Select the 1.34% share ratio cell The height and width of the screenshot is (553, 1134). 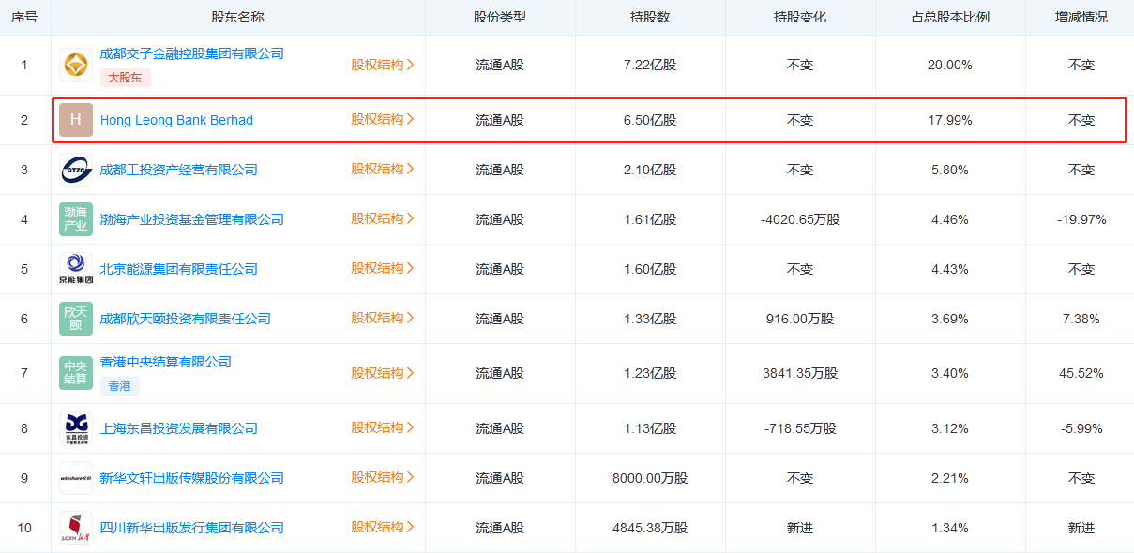[950, 528]
